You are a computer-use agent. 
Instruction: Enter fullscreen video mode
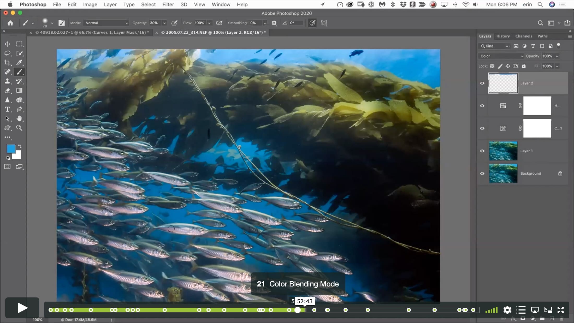tap(561, 310)
